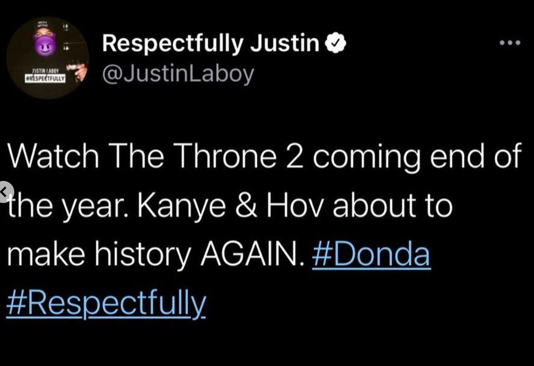Click the left arrow previous-image button
Image resolution: width=534 pixels, height=366 pixels.
6,191
